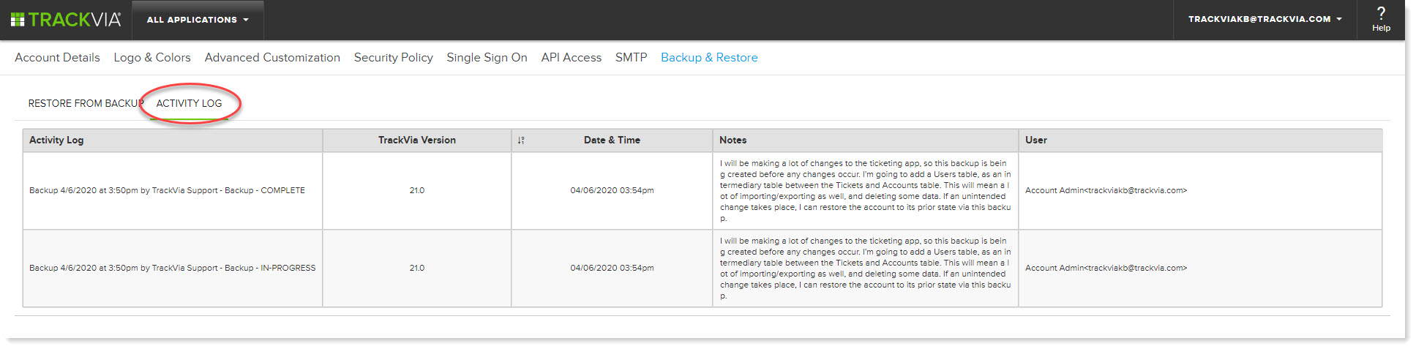This screenshot has width=1416, height=349.
Task: Click date 04/06/2020 03:54pm in IN-PROGRESS row
Action: pyautogui.click(x=613, y=268)
